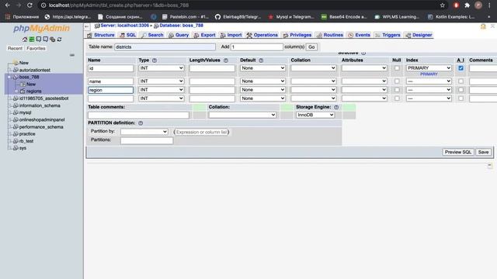Click the Favorites button in navigation panel
Screen dimensions: 497x279
click(36, 48)
